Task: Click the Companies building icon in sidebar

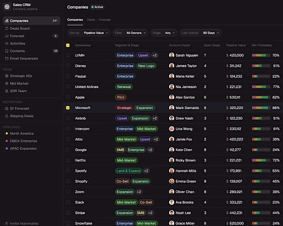Action: point(7,21)
